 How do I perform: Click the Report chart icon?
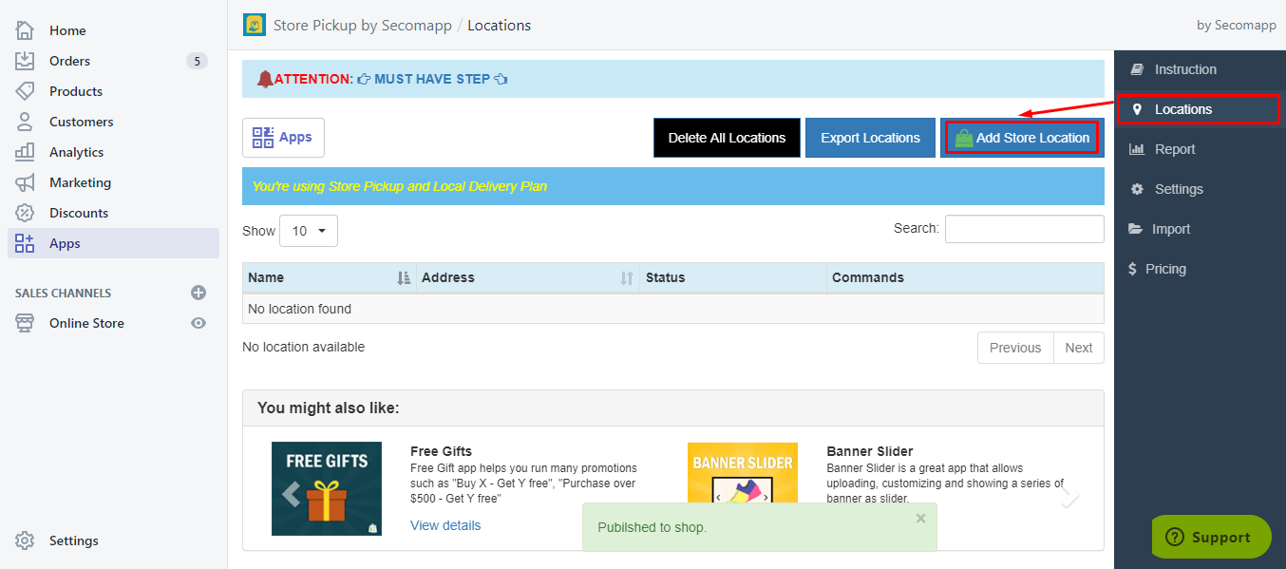[x=1136, y=149]
